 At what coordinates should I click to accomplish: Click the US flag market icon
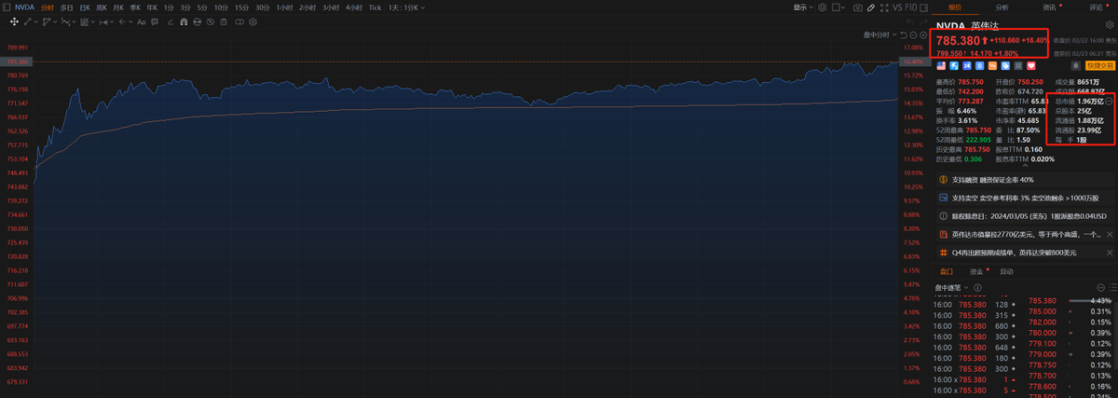click(x=941, y=65)
